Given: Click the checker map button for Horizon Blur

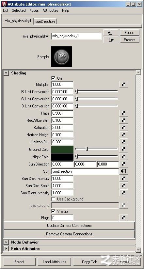Looking at the screenshot, I should (123, 142).
